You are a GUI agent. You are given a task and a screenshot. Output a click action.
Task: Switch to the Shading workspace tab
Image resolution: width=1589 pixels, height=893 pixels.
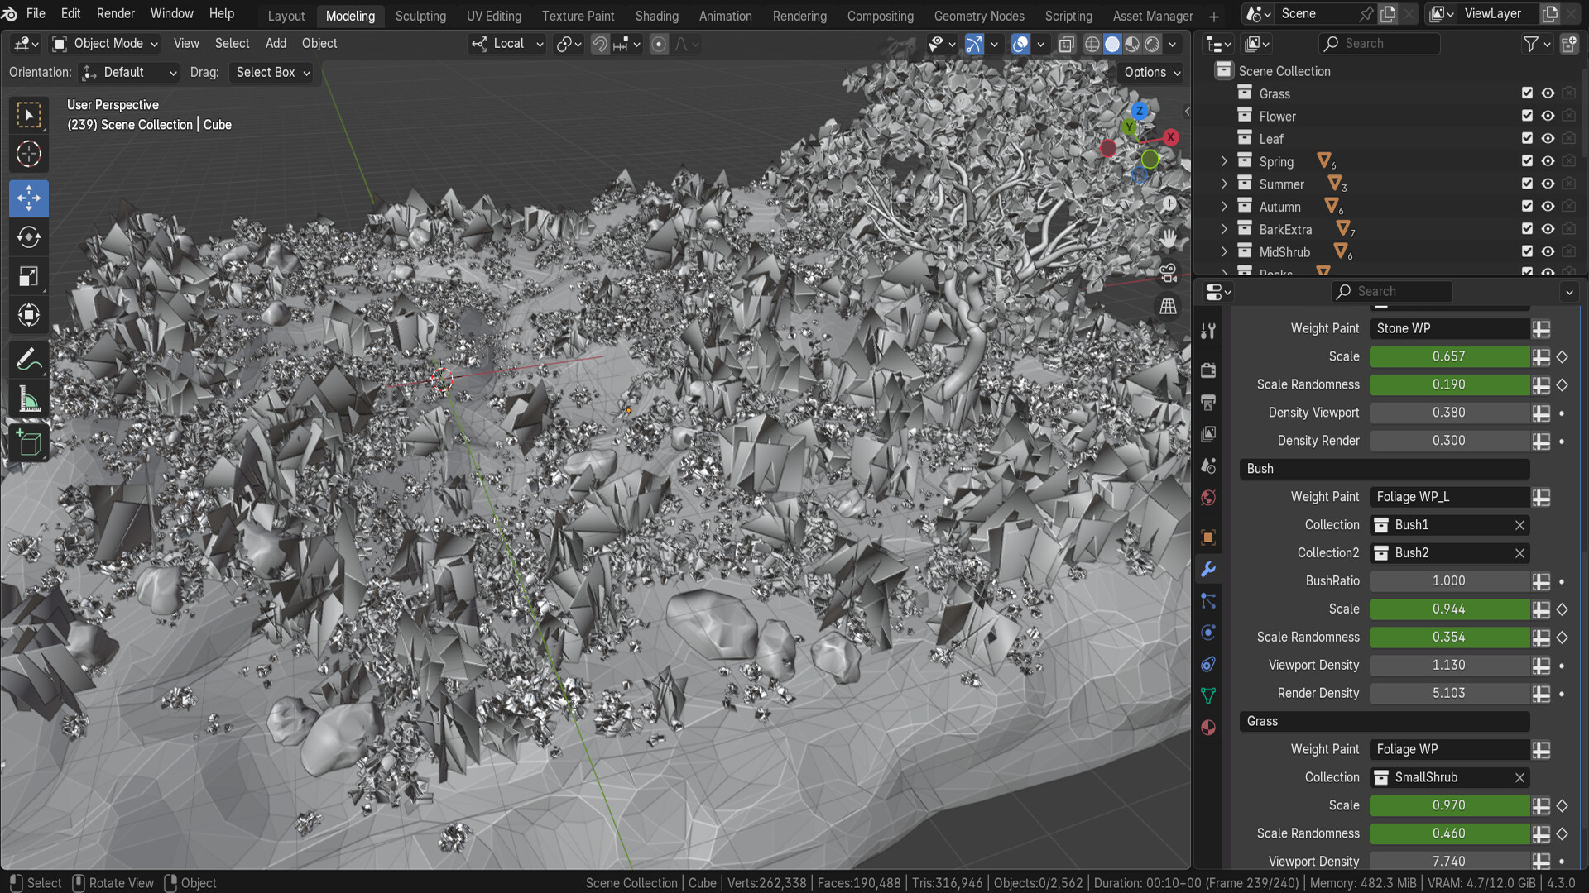pyautogui.click(x=656, y=16)
